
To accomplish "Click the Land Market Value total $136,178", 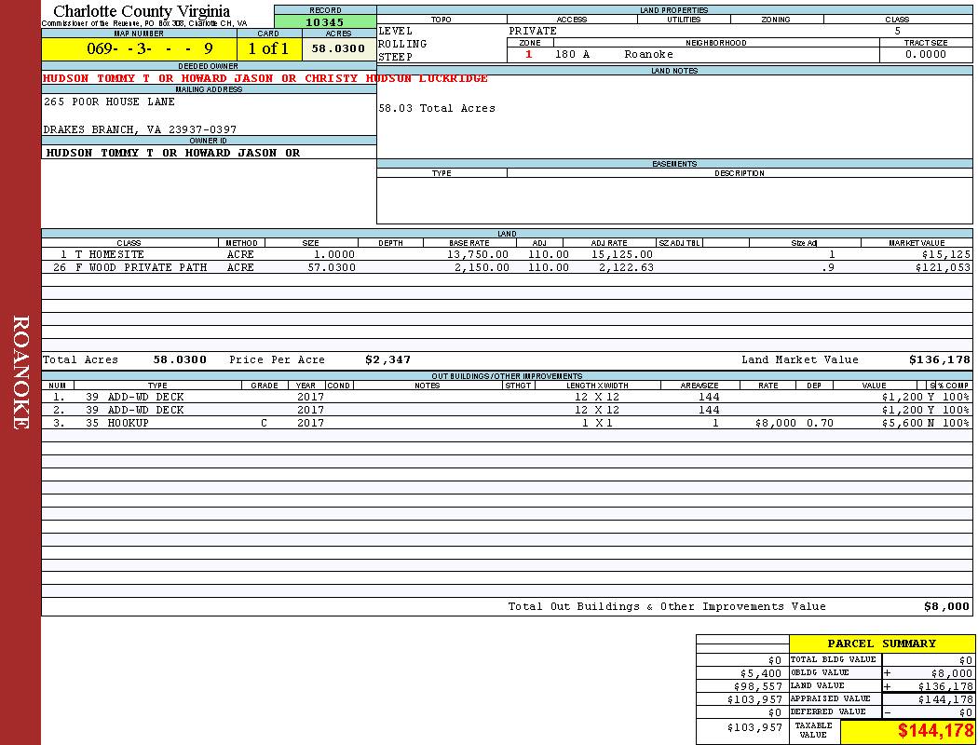I will 939,359.
